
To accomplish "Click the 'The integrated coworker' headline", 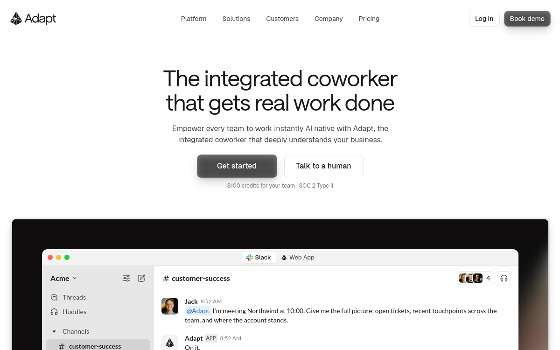I will point(280,78).
